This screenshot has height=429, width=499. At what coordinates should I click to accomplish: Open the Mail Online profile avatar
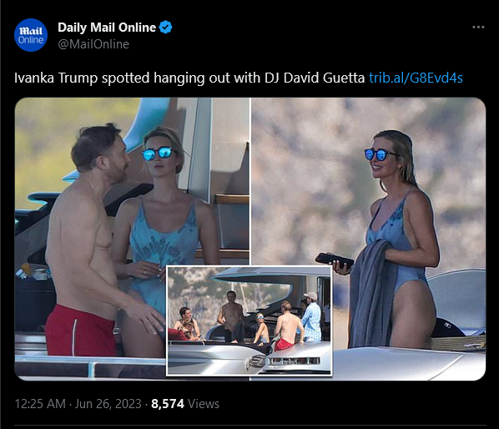click(x=31, y=35)
